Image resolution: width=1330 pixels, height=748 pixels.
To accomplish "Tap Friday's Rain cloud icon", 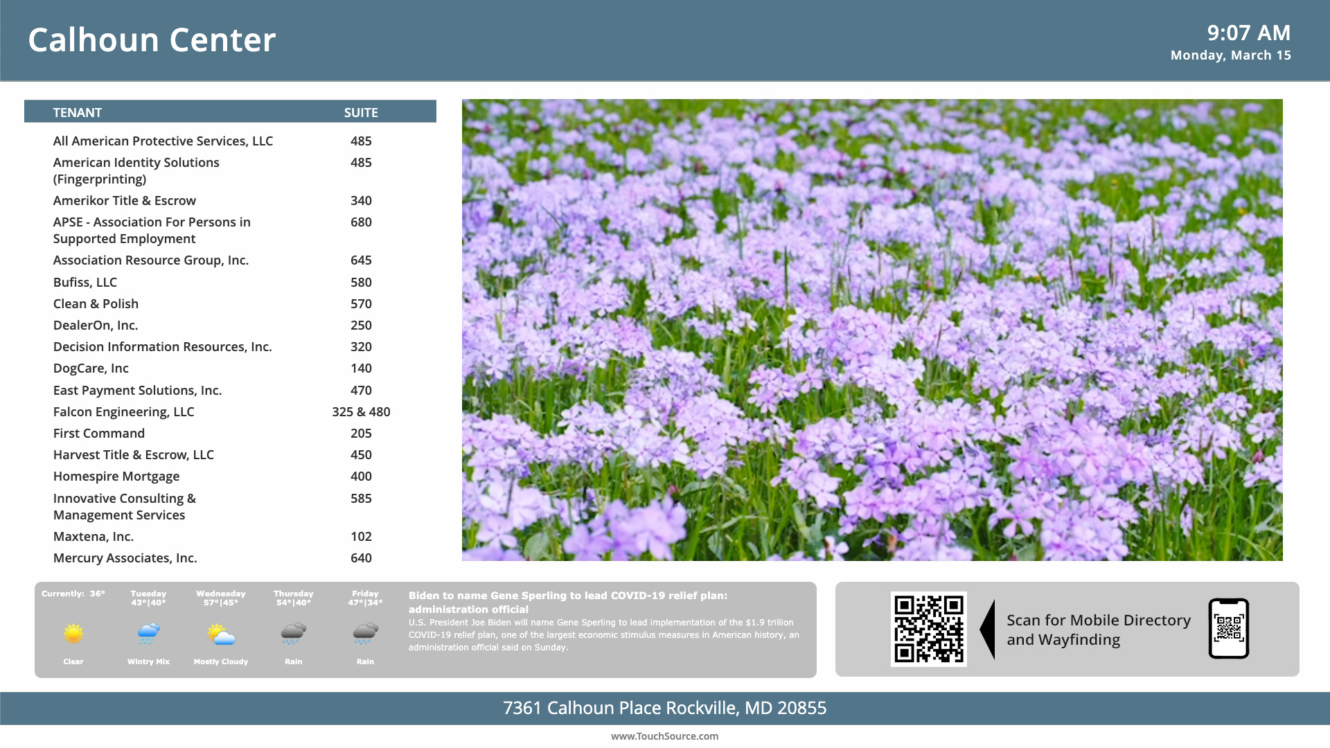I will coord(365,632).
